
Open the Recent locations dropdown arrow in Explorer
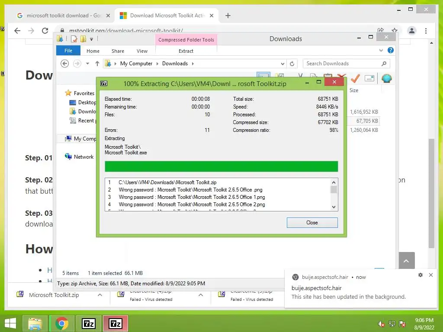click(87, 64)
